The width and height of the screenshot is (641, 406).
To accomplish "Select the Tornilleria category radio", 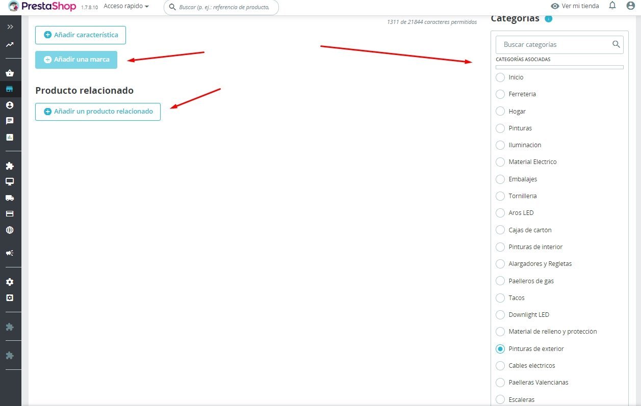I will pyautogui.click(x=500, y=196).
